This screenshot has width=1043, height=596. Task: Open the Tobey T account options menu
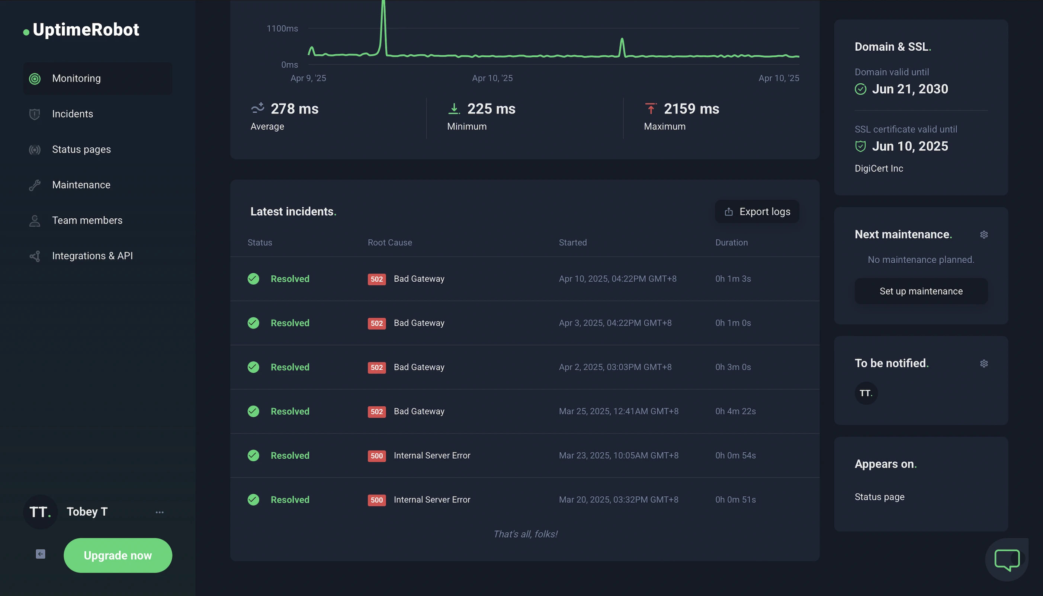tap(160, 512)
